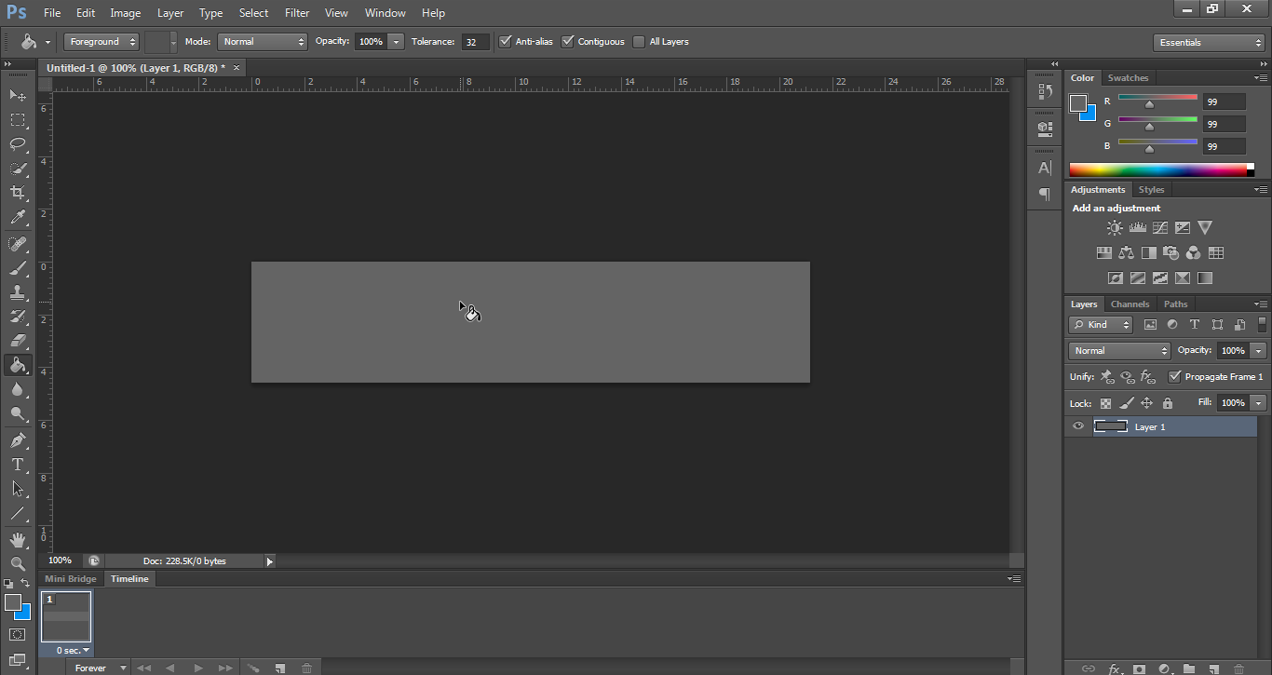Open the collapsed History panel icon
Screen dimensions: 1272x675
(1045, 91)
